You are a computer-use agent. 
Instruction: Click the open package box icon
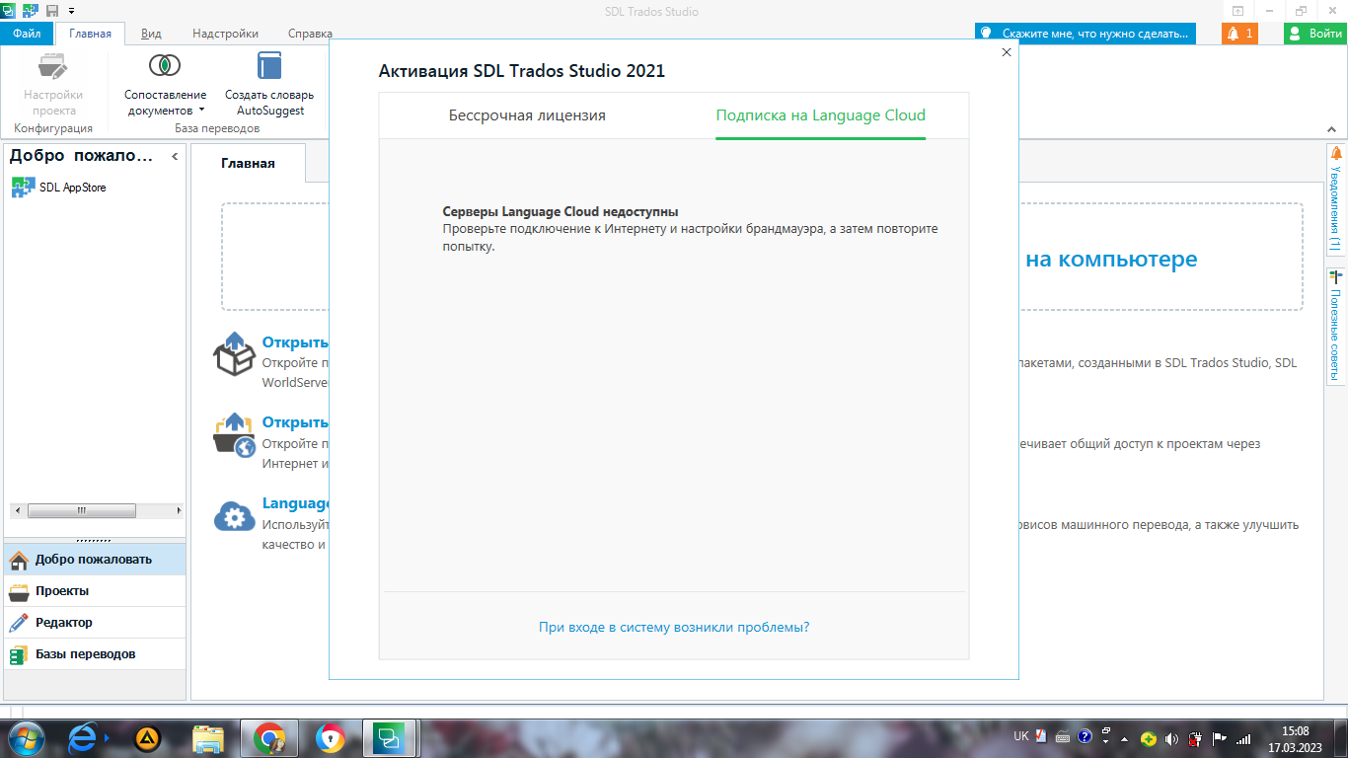[235, 353]
